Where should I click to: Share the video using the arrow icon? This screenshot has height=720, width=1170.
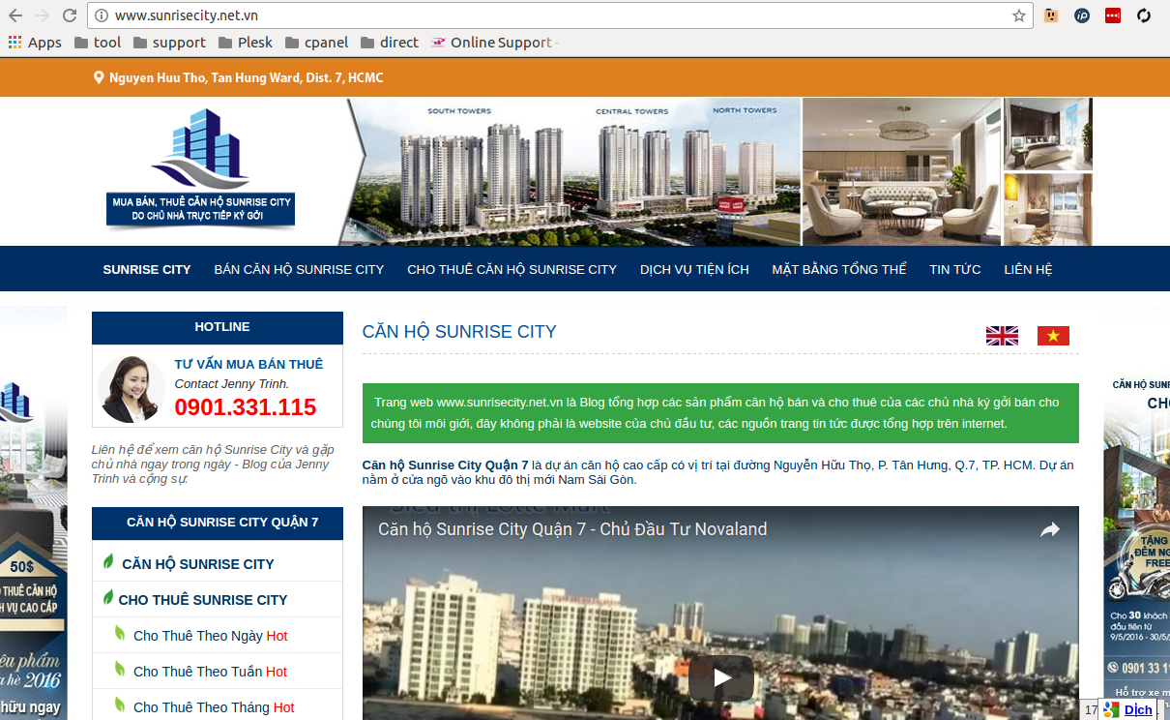(x=1049, y=529)
